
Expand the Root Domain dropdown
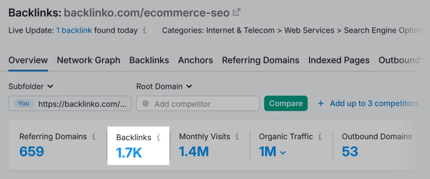click(164, 86)
